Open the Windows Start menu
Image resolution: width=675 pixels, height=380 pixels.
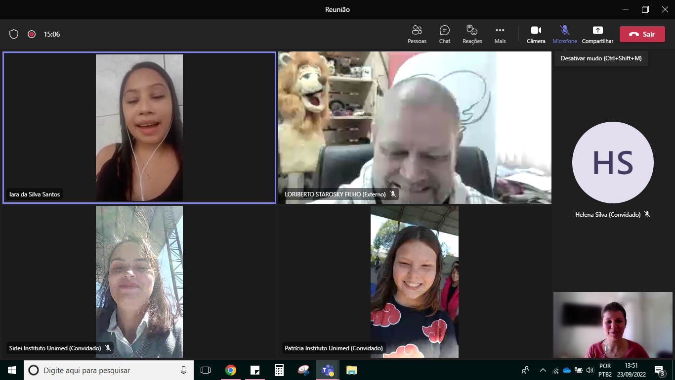[12, 370]
